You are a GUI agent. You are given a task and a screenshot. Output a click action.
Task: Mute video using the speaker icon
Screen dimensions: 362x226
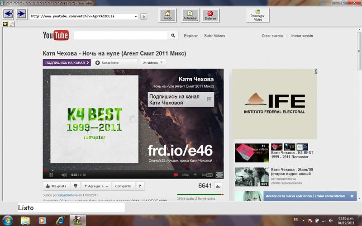(64, 175)
